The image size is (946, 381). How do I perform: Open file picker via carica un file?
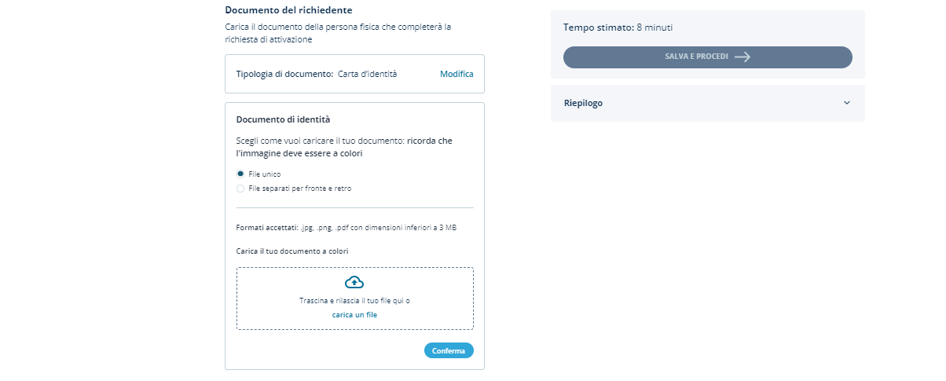pyautogui.click(x=354, y=314)
